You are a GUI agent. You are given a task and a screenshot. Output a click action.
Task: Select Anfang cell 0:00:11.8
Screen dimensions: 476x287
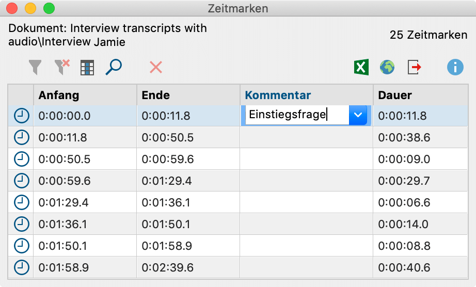(x=85, y=137)
